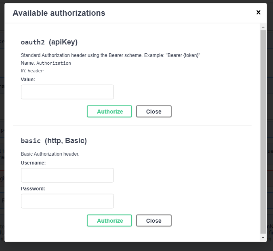Click the "basic (http, Basic)" heading

(x=54, y=141)
